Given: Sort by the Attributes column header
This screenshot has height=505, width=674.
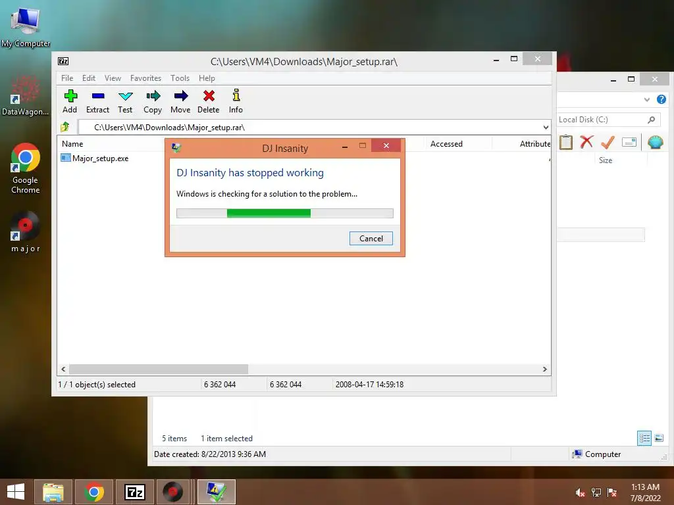Looking at the screenshot, I should coord(534,144).
